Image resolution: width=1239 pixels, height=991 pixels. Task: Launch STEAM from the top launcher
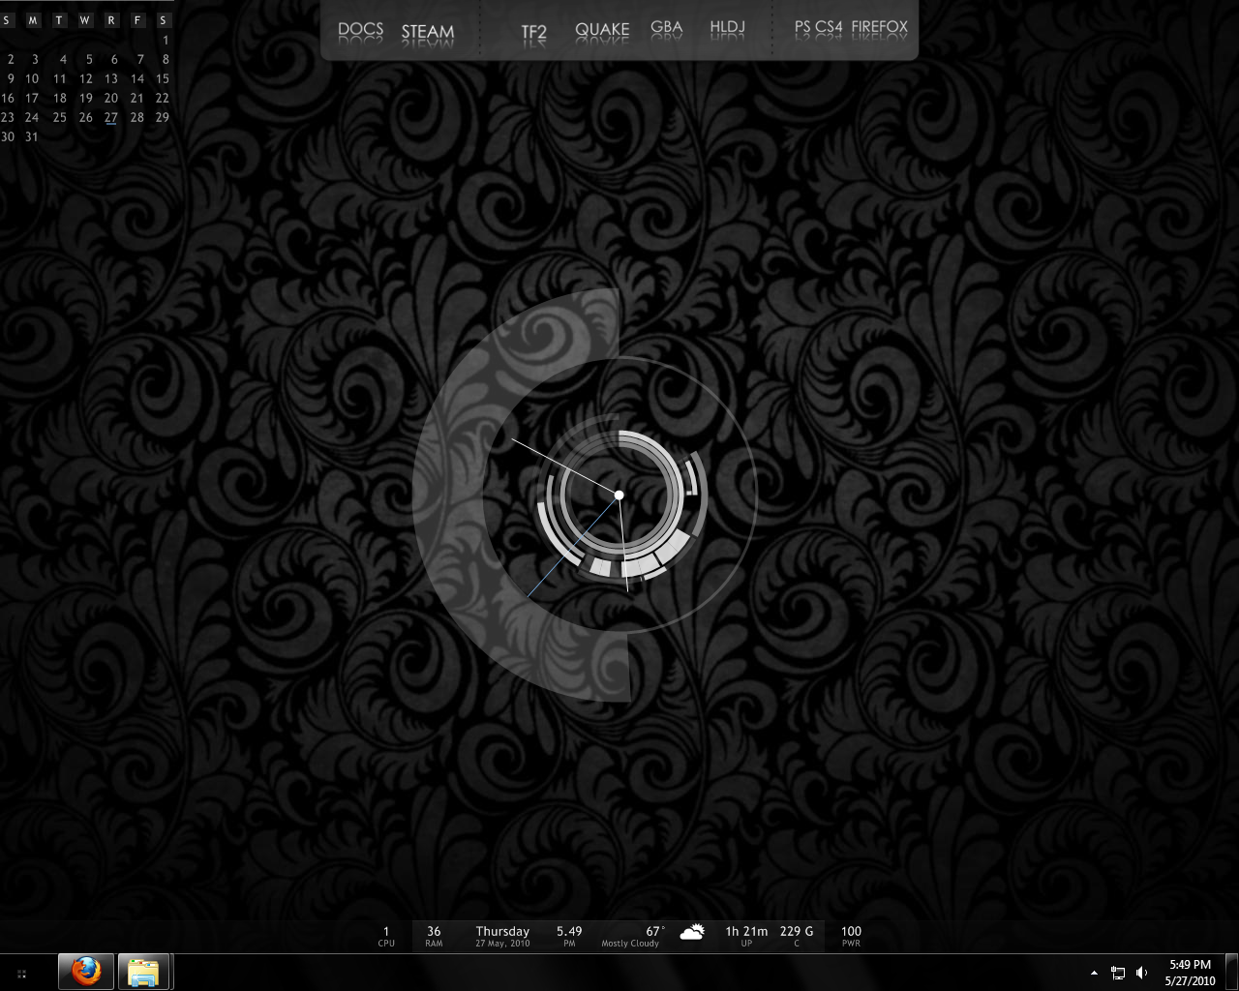(x=428, y=32)
